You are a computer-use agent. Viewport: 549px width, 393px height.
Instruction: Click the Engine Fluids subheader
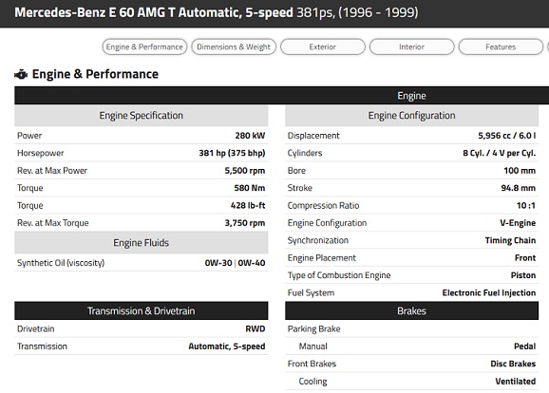[142, 243]
